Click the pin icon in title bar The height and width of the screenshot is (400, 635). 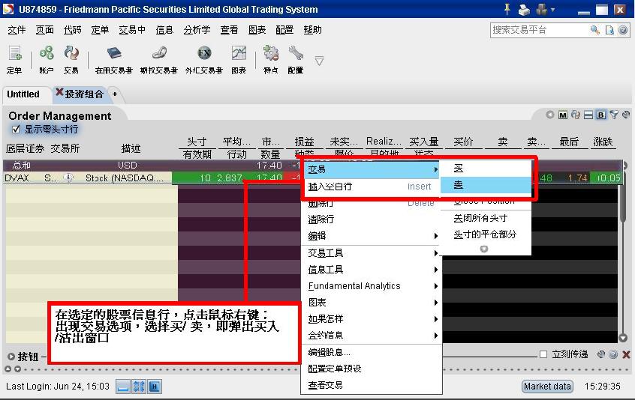point(507,10)
